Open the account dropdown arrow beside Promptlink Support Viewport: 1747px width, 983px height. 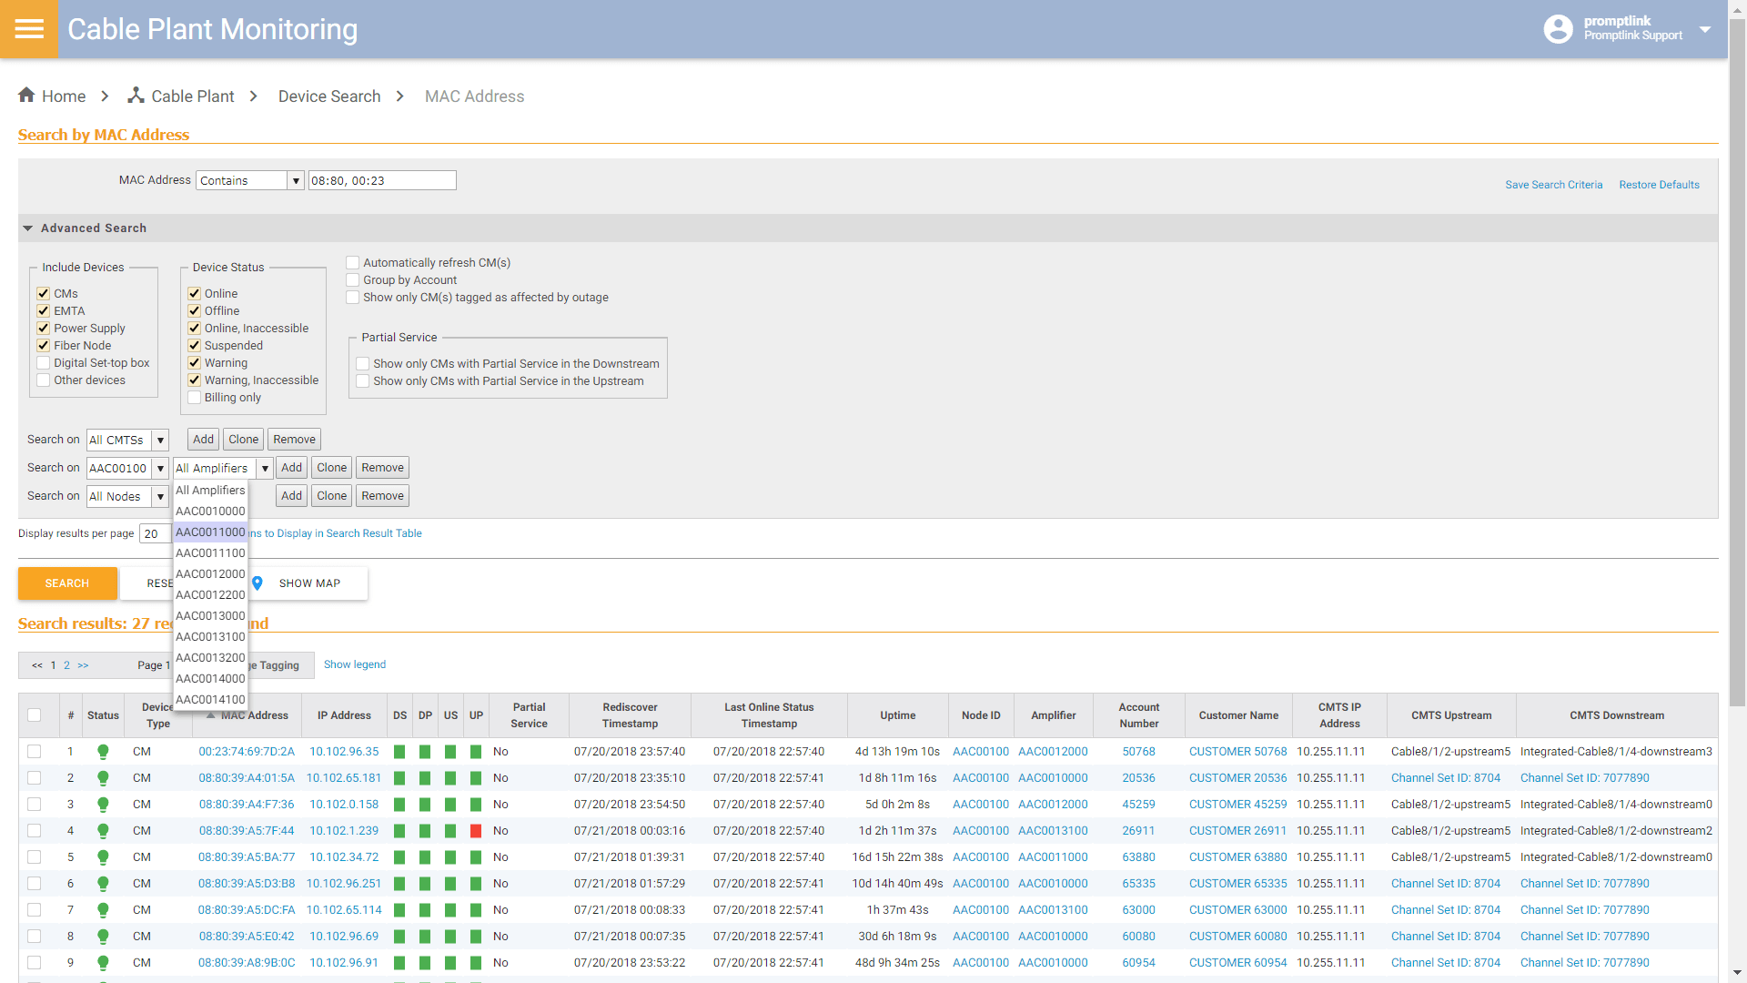[x=1705, y=29]
